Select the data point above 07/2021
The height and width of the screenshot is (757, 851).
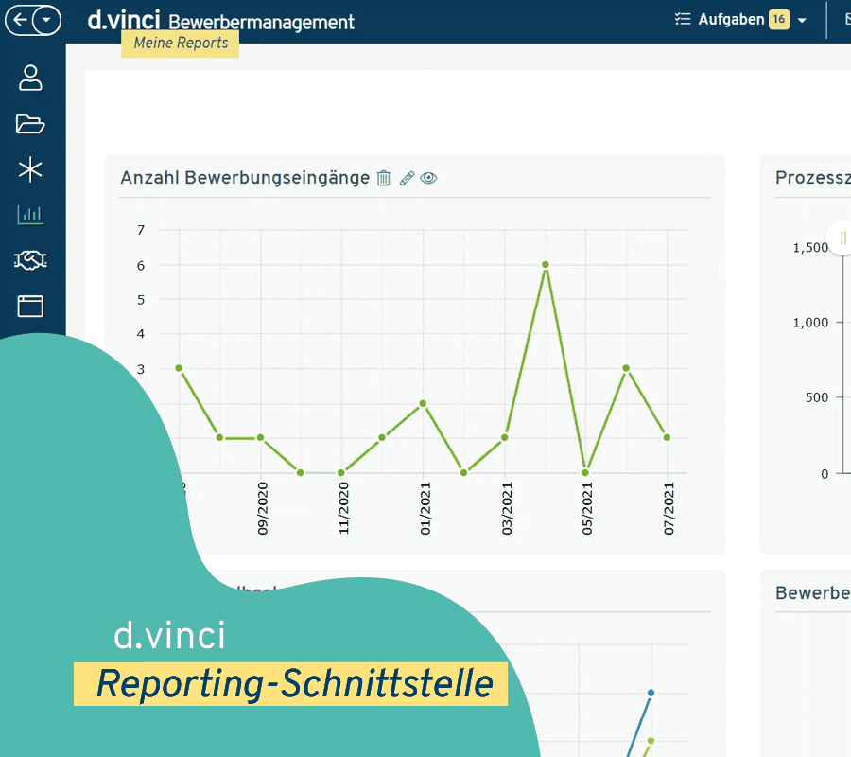667,437
